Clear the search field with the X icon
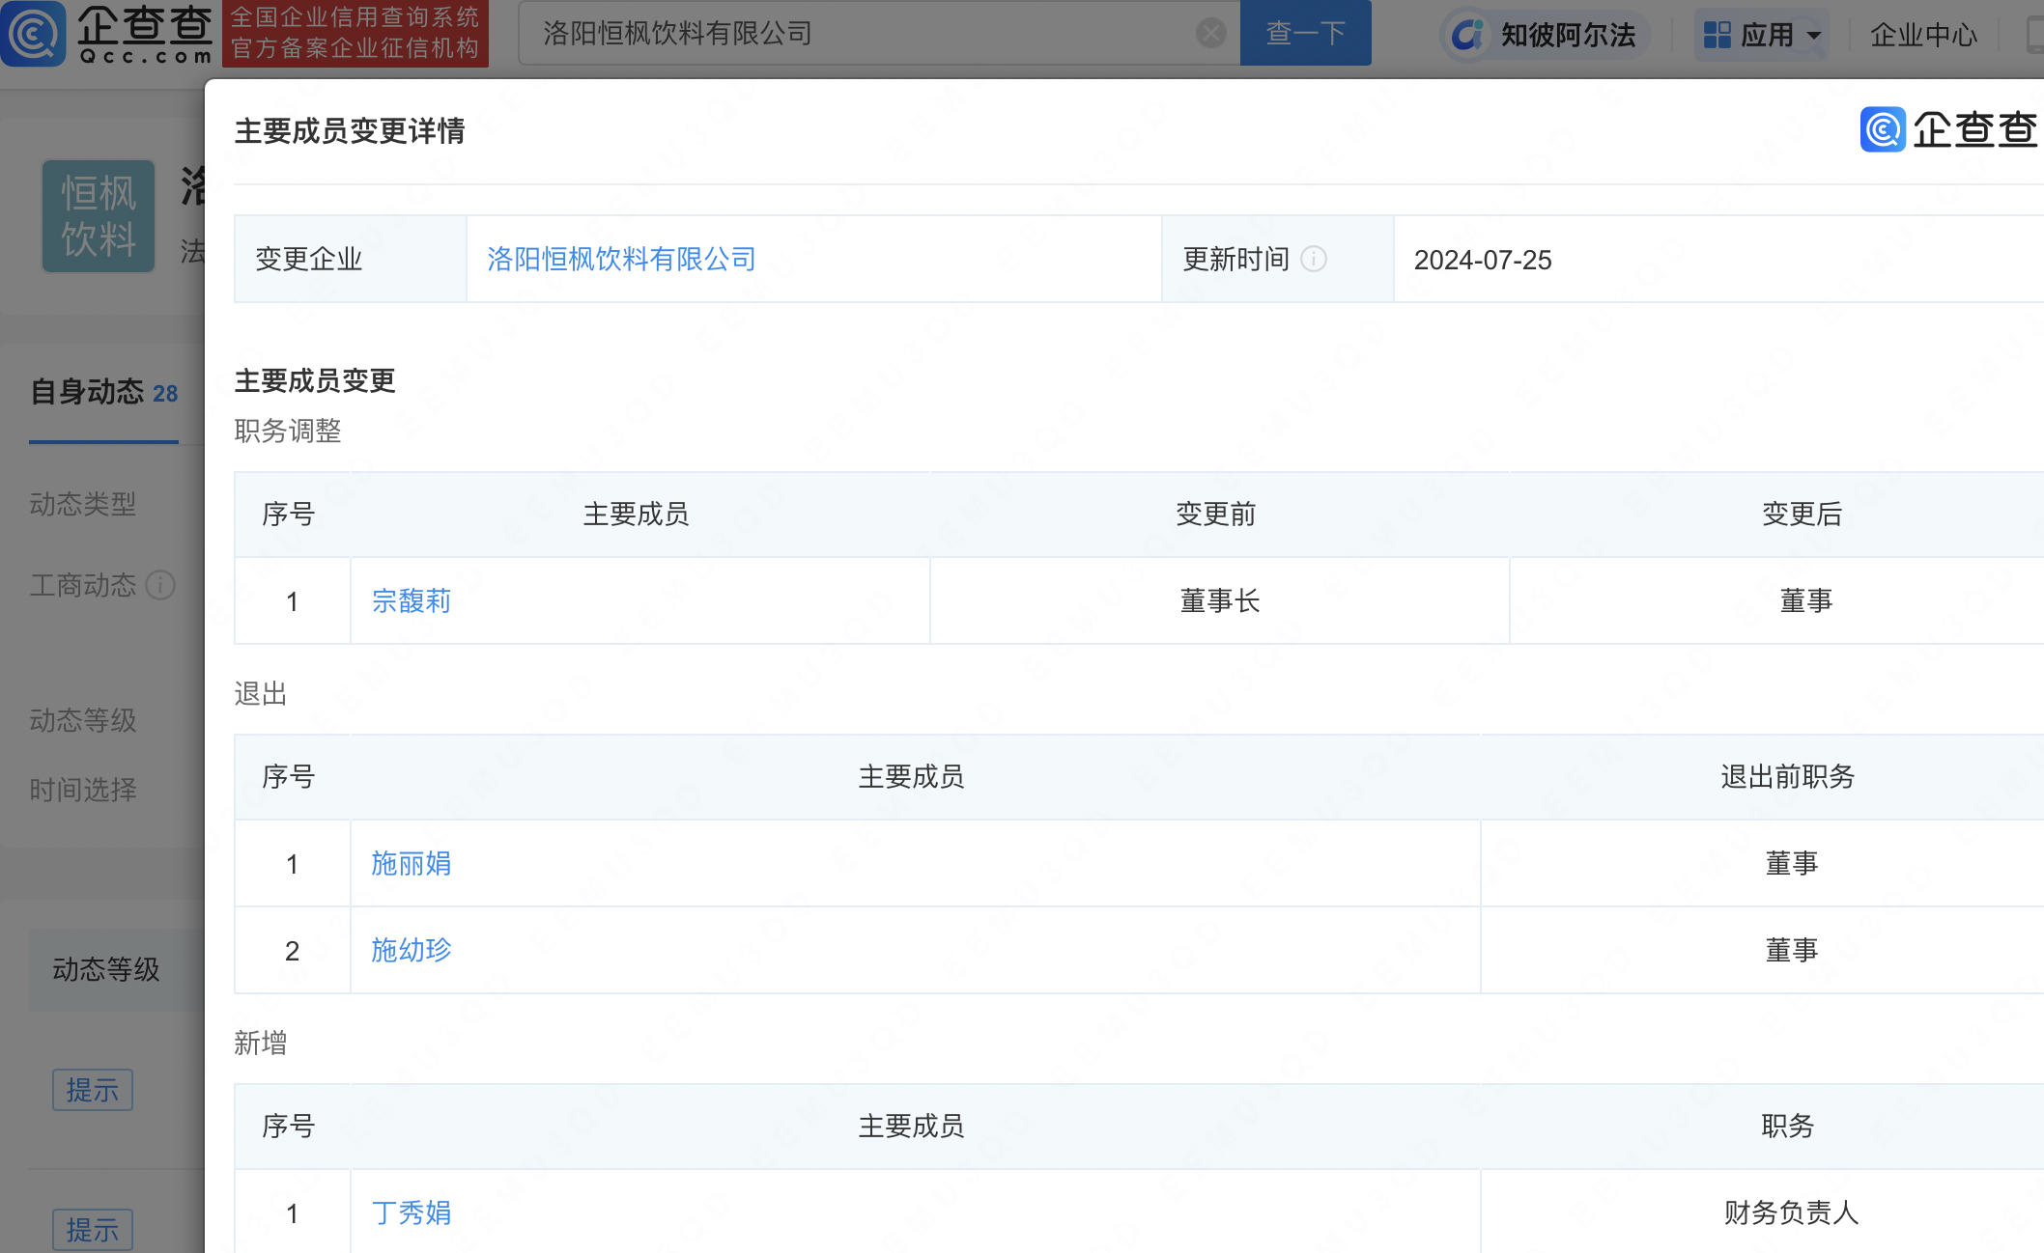Image resolution: width=2044 pixels, height=1253 pixels. (1210, 34)
